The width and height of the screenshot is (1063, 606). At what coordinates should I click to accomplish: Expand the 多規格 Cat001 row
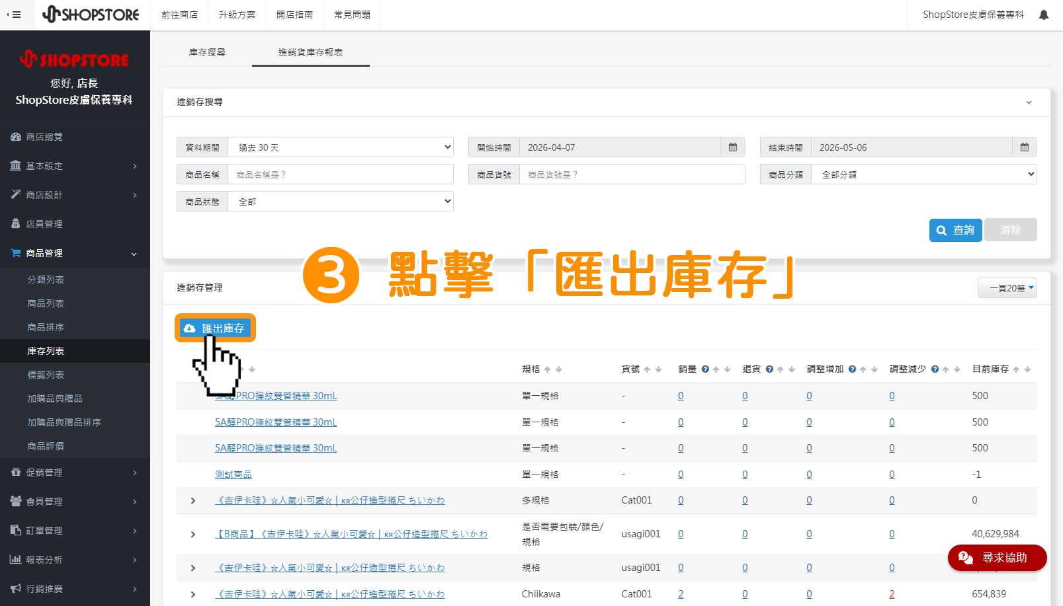[x=193, y=500]
